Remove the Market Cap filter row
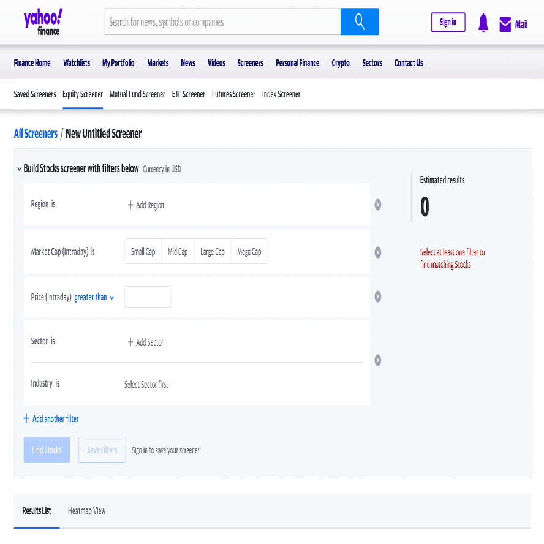 (x=378, y=252)
